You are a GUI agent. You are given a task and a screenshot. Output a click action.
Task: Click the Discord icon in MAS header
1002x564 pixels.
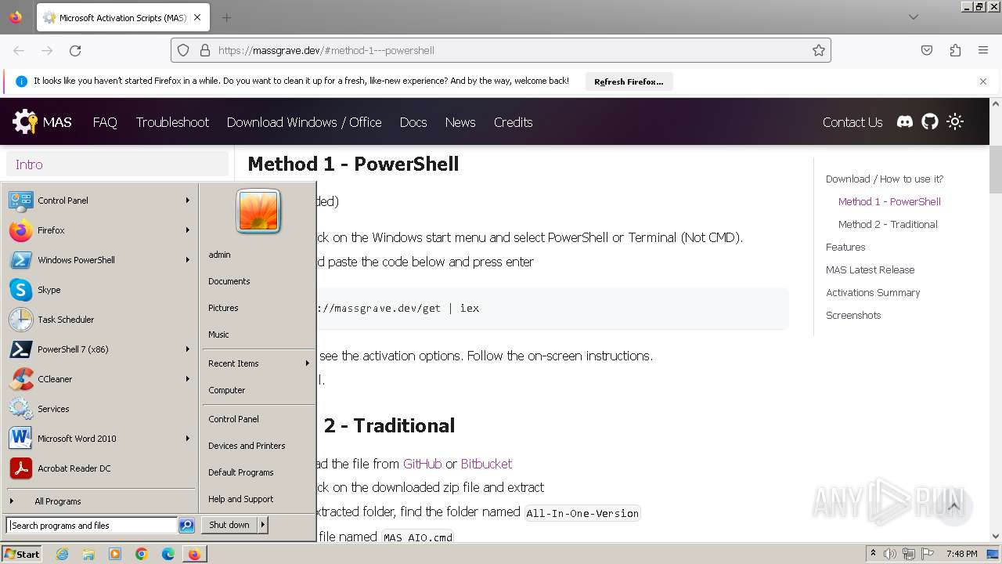coord(905,121)
